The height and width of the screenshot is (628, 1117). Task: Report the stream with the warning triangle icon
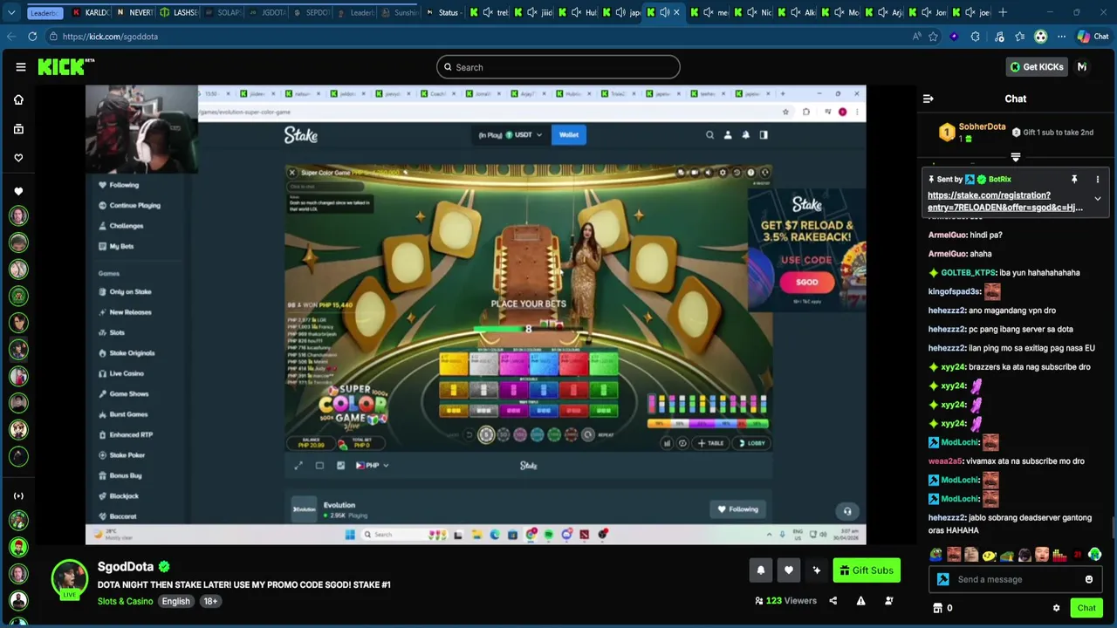(x=860, y=601)
